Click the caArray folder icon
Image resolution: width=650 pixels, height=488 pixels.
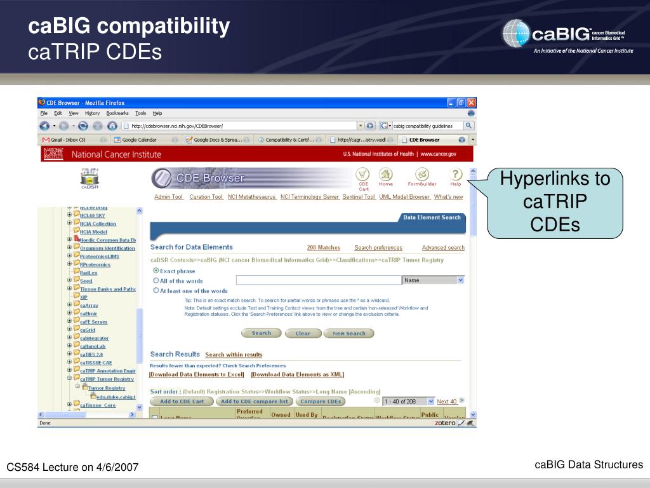(x=76, y=304)
